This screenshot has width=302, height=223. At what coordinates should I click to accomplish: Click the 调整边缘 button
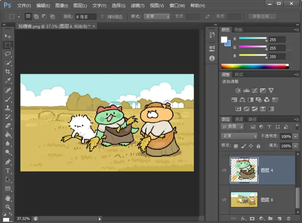tap(262, 16)
